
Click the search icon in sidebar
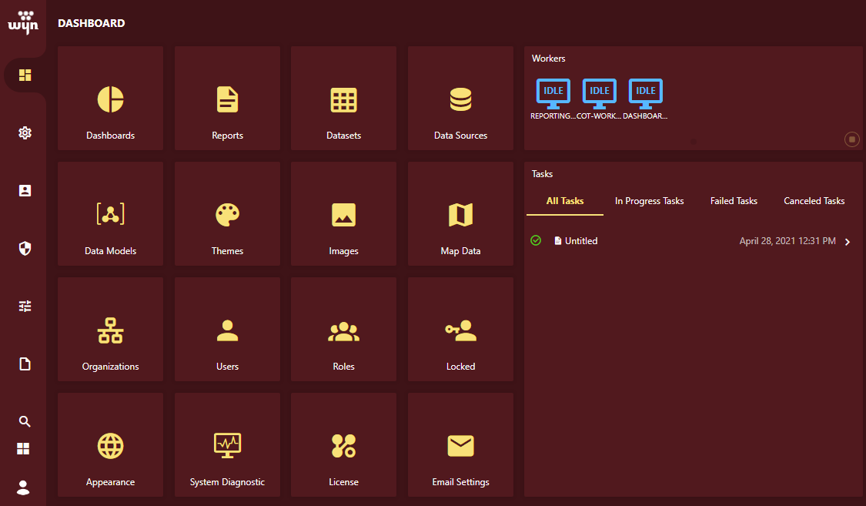(x=24, y=421)
